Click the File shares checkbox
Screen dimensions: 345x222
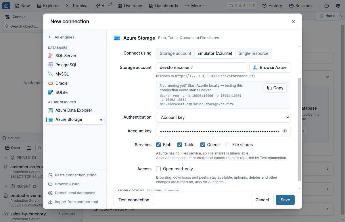tap(228, 145)
